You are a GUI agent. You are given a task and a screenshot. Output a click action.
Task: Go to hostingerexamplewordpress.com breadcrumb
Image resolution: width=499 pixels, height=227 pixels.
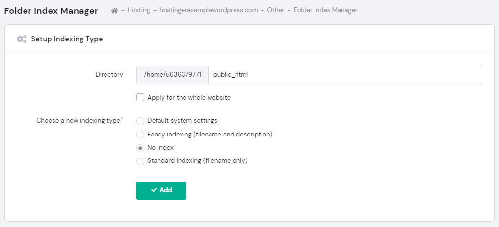[209, 10]
